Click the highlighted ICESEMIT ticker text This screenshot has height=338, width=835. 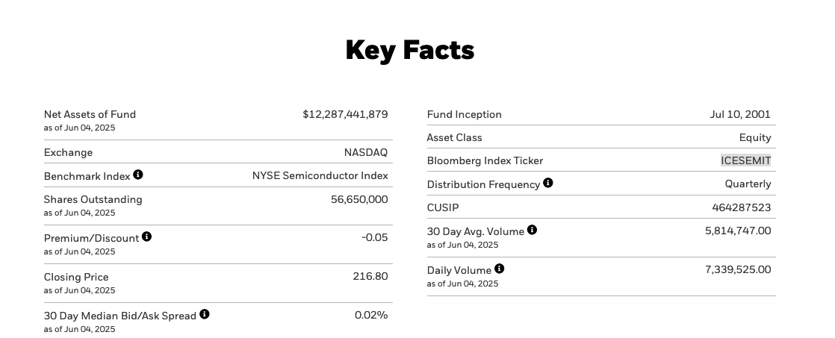click(x=745, y=160)
